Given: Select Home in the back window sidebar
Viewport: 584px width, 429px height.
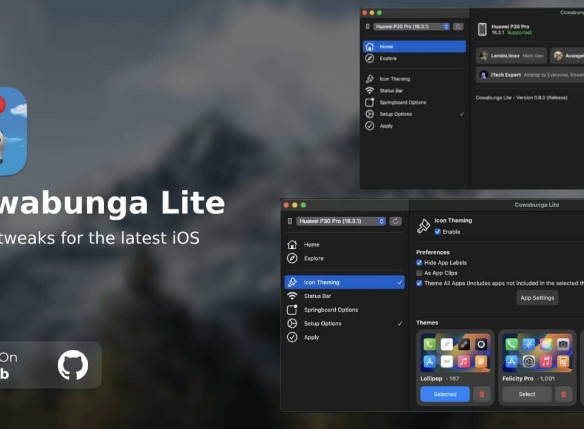Looking at the screenshot, I should [414, 46].
